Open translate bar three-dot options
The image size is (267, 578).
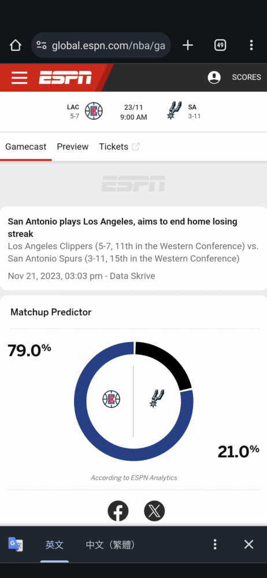tap(215, 544)
